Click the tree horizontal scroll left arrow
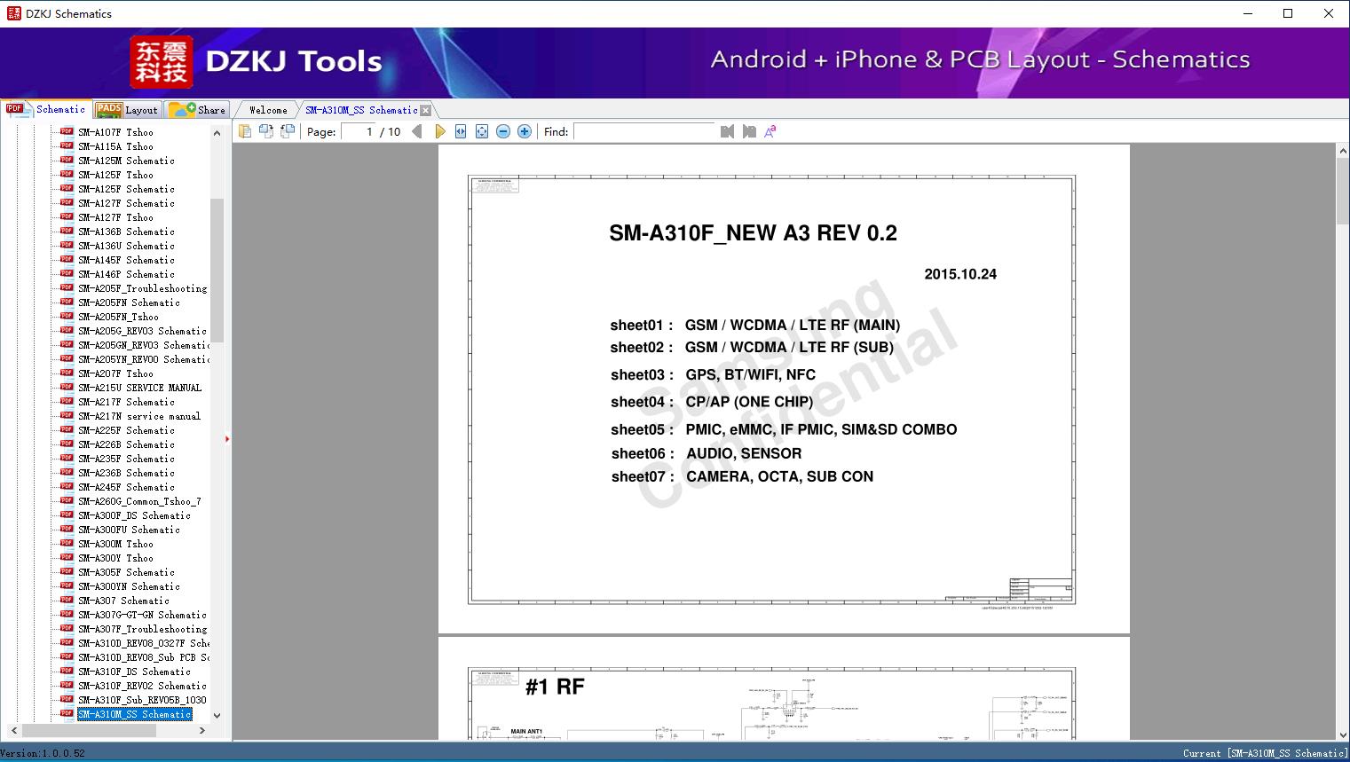 (x=13, y=731)
